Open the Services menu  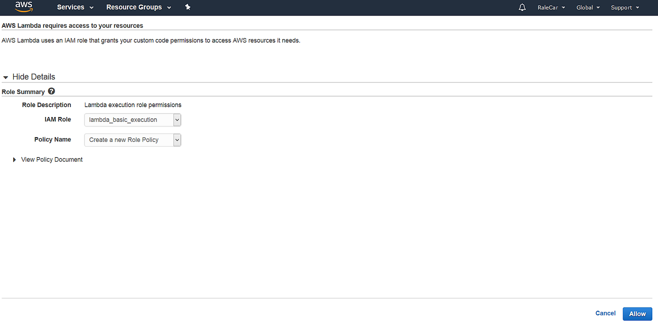75,8
